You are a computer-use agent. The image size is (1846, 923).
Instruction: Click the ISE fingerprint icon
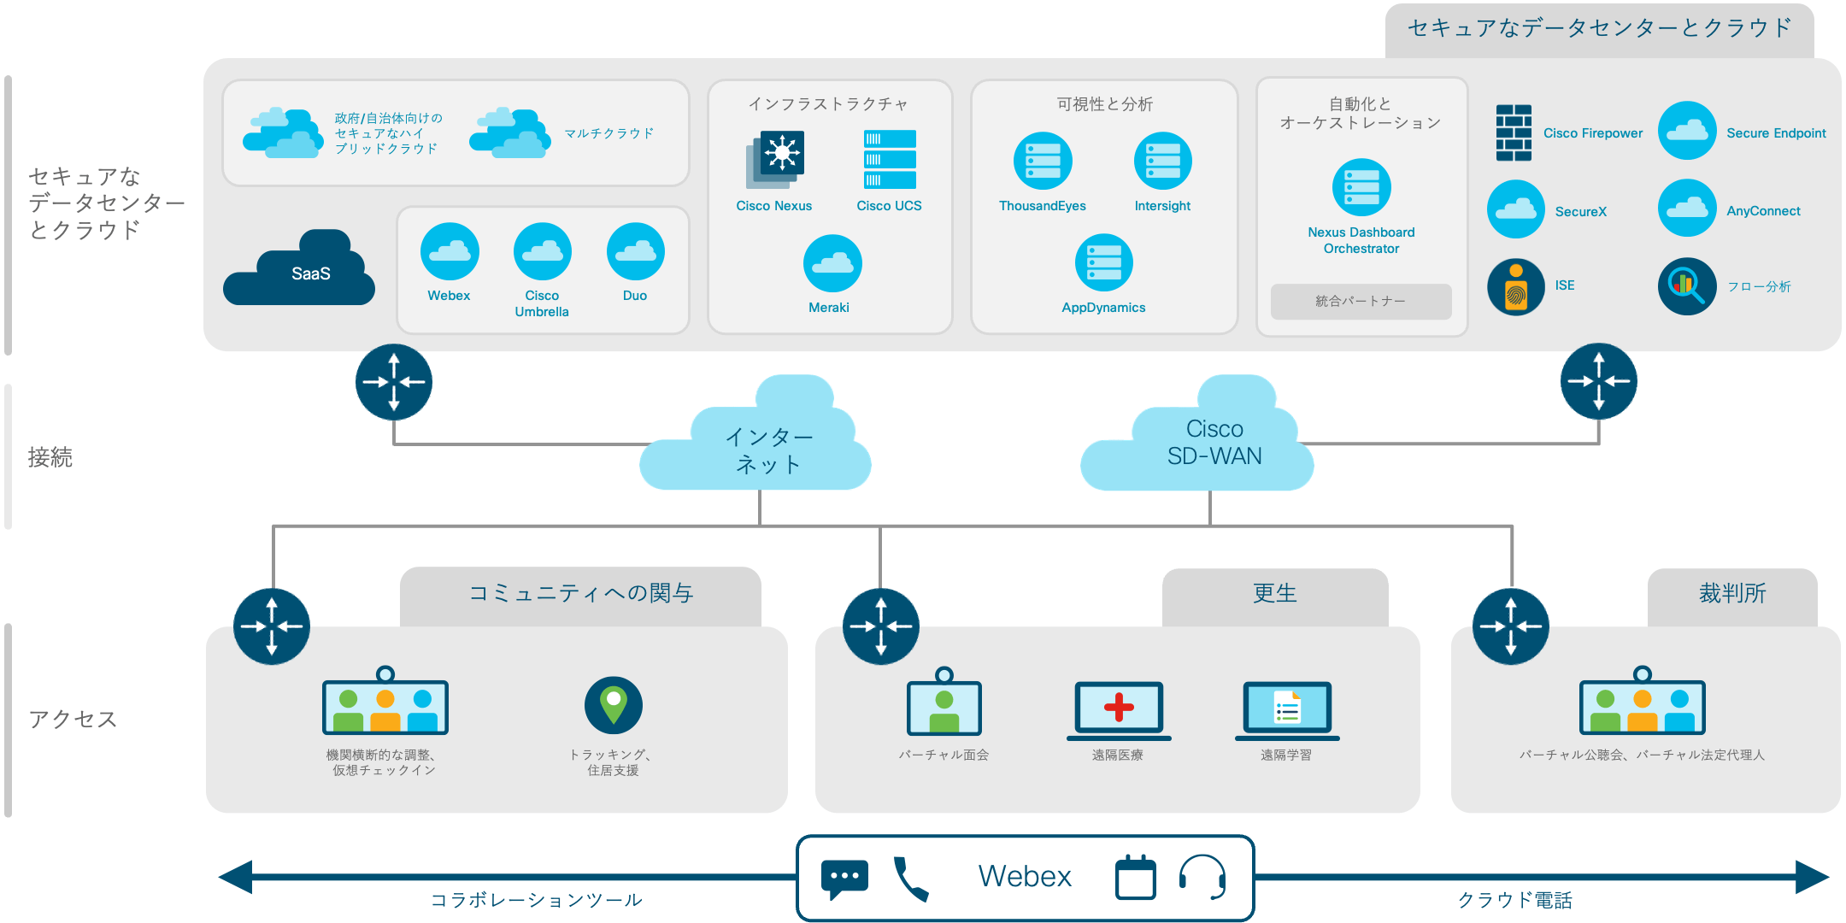point(1516,287)
